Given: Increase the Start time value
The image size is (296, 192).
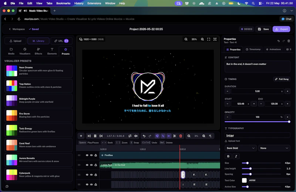Looking at the screenshot, I should 254,104.
